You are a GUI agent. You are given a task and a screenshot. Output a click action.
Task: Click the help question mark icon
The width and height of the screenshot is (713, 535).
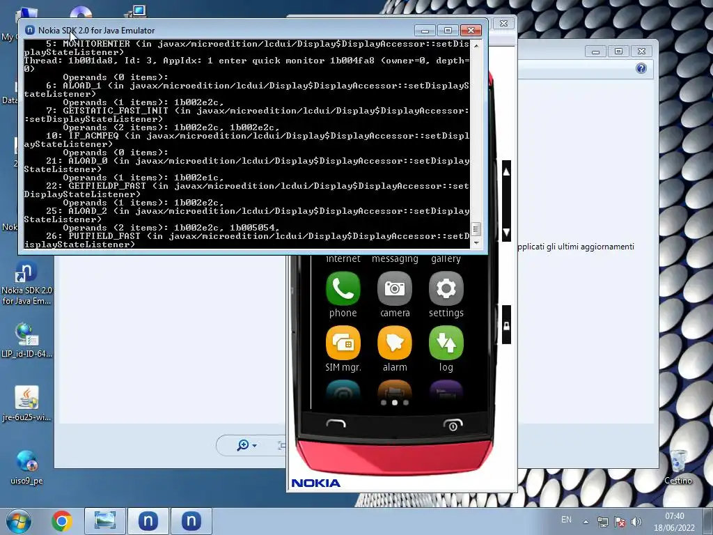(x=641, y=68)
